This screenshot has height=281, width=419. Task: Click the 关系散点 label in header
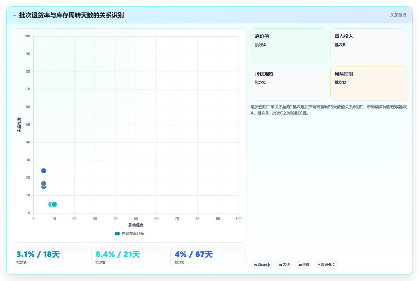398,15
